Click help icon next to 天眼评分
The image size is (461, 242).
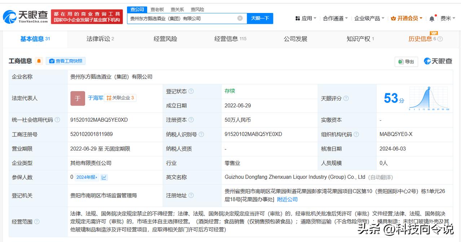[x=346, y=98]
